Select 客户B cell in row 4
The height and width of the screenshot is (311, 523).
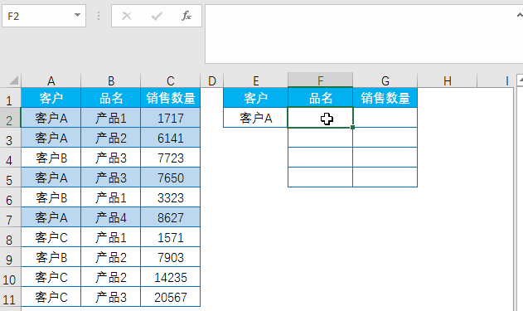pyautogui.click(x=51, y=158)
